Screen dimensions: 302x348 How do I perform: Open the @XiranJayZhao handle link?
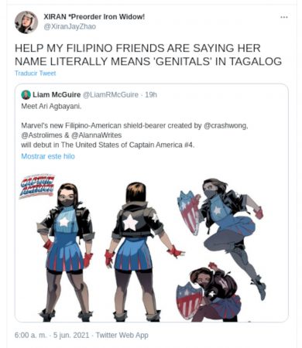70,27
